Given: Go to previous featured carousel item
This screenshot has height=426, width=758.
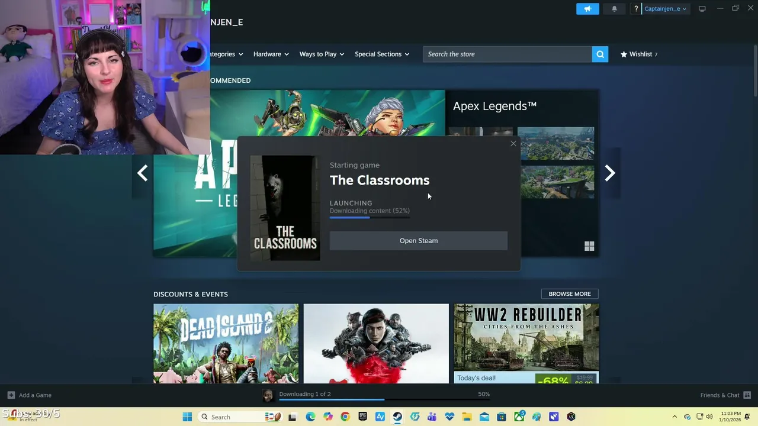Looking at the screenshot, I should coord(142,173).
